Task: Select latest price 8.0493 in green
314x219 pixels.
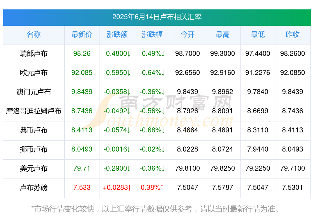Action: (x=82, y=149)
